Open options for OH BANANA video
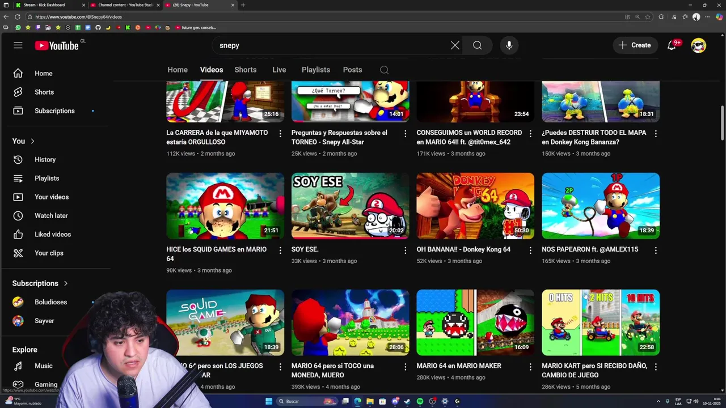This screenshot has width=726, height=408. coord(530,250)
